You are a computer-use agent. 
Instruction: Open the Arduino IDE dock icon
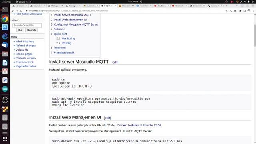pyautogui.click(x=5, y=89)
